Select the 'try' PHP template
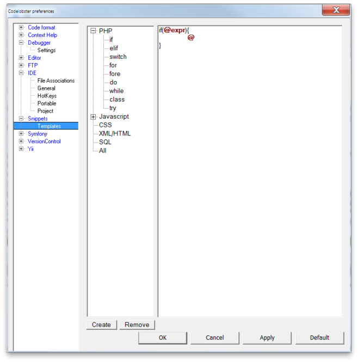 [113, 108]
